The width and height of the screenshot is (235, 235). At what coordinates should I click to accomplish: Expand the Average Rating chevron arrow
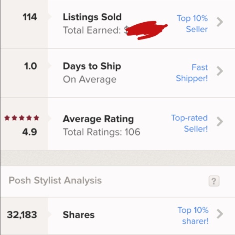tap(220, 122)
